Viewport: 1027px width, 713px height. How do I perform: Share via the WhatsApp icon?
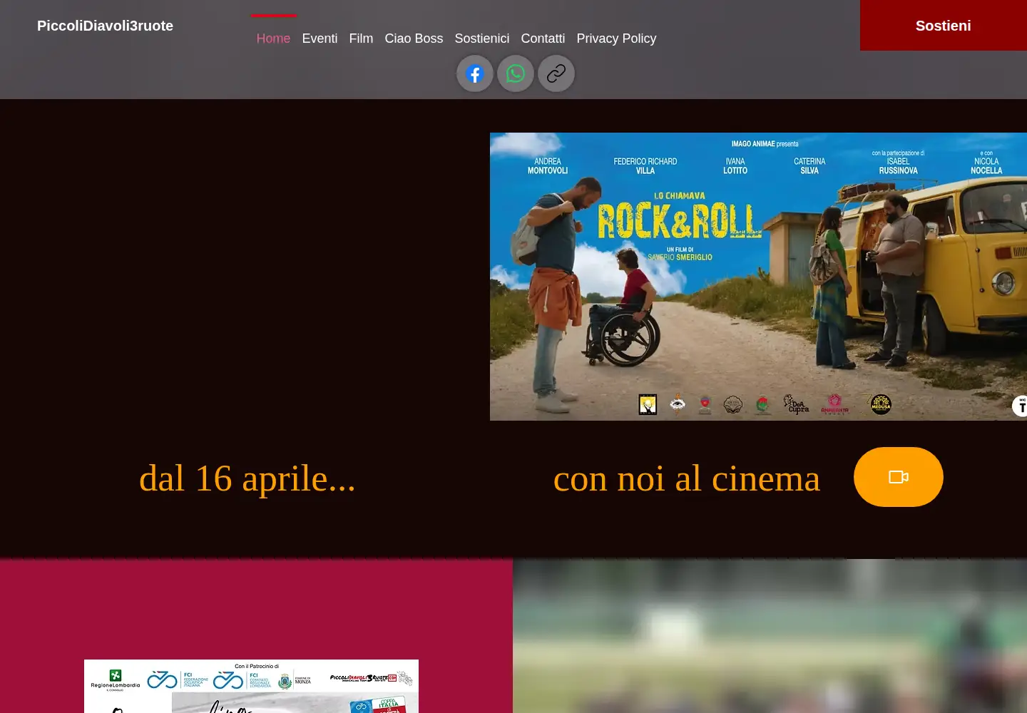516,73
